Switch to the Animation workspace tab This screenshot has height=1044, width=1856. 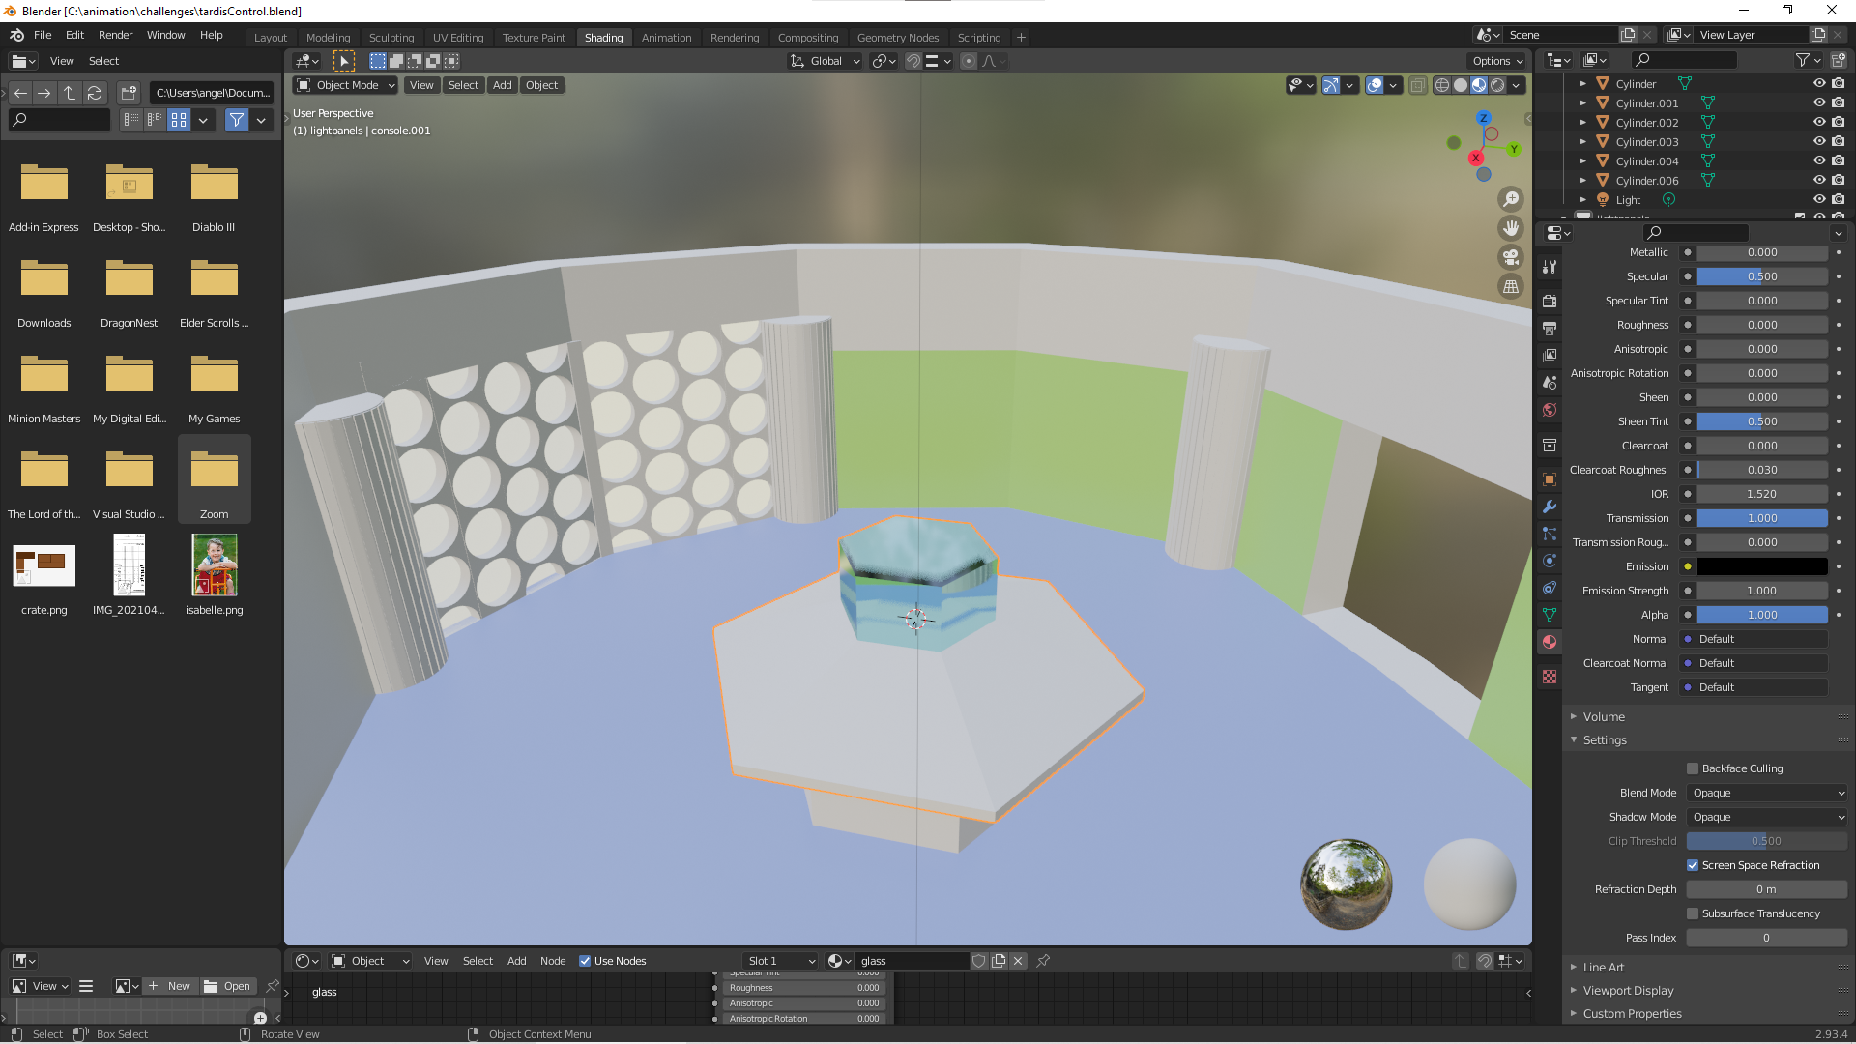coord(666,38)
